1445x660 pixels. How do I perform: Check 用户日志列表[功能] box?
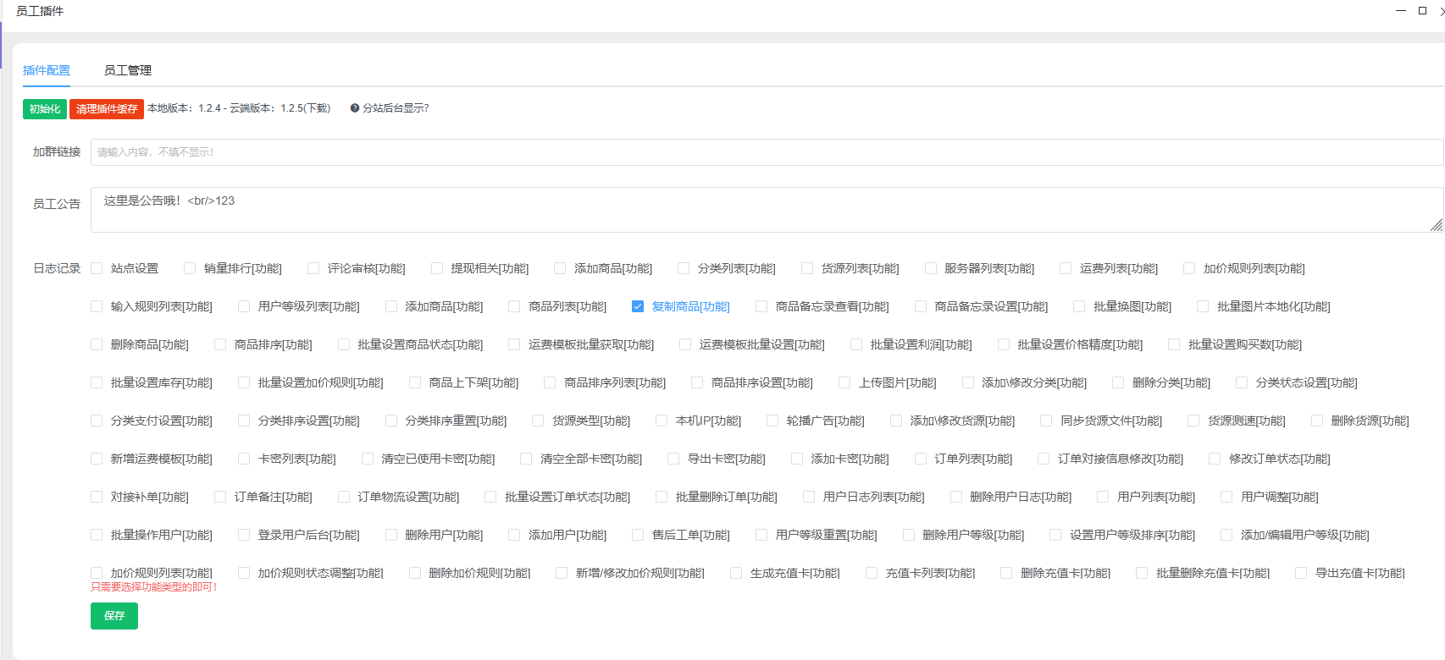[809, 497]
